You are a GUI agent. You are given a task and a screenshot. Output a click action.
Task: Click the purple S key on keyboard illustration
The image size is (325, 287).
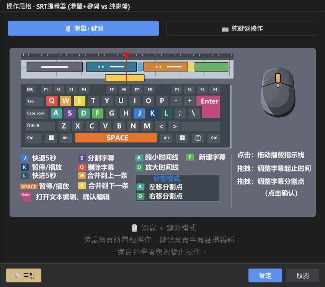pyautogui.click(x=70, y=113)
